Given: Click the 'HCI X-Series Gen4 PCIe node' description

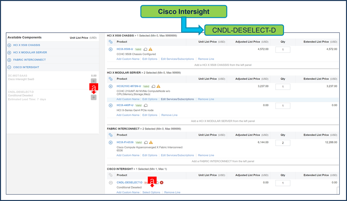Looking at the screenshot, I should (x=135, y=110).
